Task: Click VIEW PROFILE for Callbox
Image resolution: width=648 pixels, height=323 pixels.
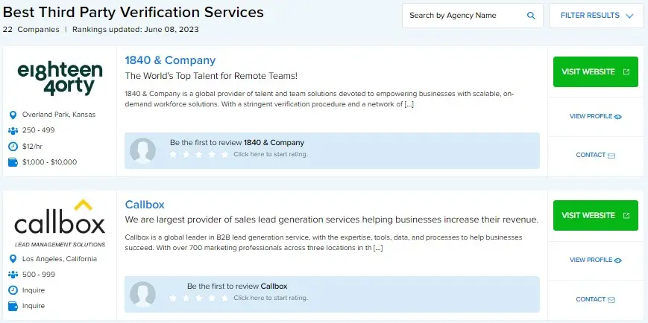Action: [x=596, y=260]
